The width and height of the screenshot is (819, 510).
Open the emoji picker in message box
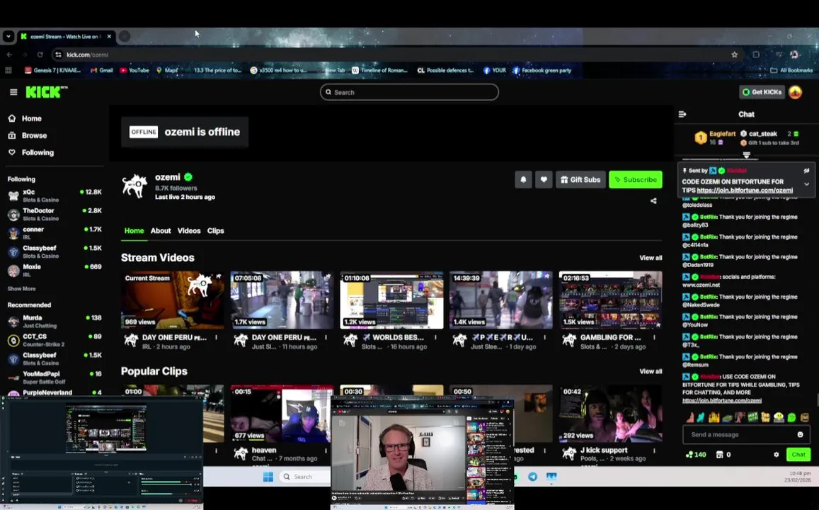[x=800, y=434]
